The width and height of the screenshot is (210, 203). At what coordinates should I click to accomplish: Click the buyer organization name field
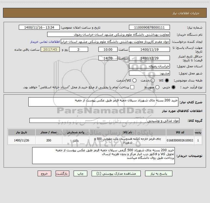[x=109, y=35]
